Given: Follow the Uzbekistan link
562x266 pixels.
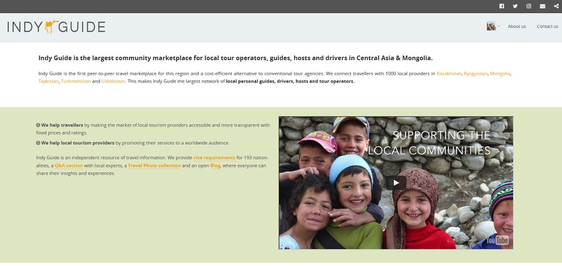Looking at the screenshot, I should [x=113, y=81].
